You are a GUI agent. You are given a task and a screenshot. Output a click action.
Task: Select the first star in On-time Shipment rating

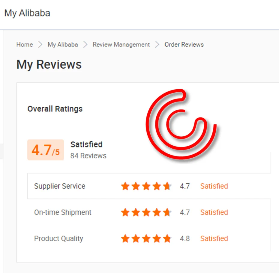pyautogui.click(x=125, y=212)
